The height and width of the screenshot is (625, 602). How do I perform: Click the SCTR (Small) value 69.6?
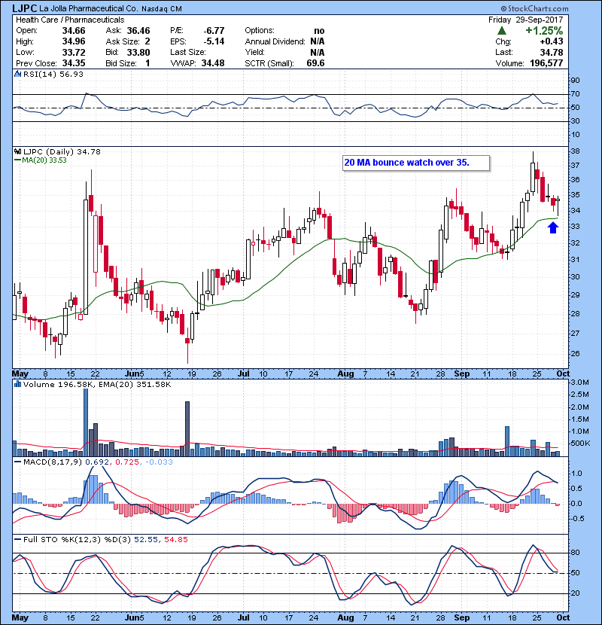(x=315, y=63)
